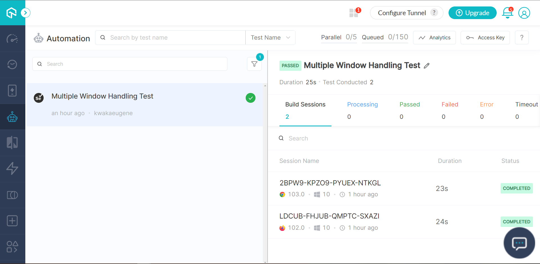Viewport: 540px width, 264px height.
Task: Select the HyperExecute lightning icon in sidebar
Action: click(12, 169)
